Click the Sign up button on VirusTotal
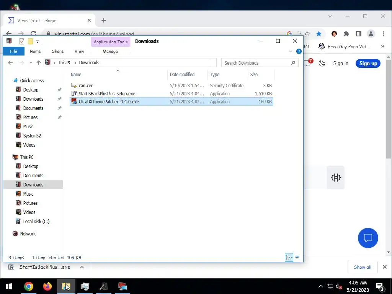 (x=368, y=64)
